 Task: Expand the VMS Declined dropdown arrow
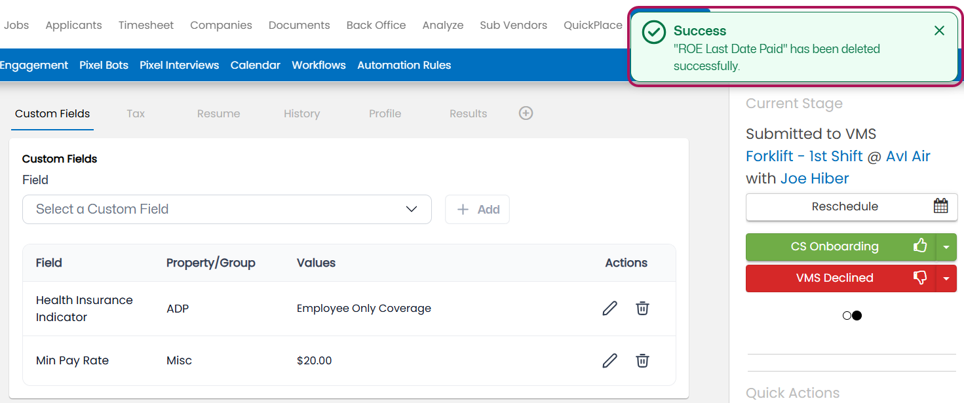(946, 278)
